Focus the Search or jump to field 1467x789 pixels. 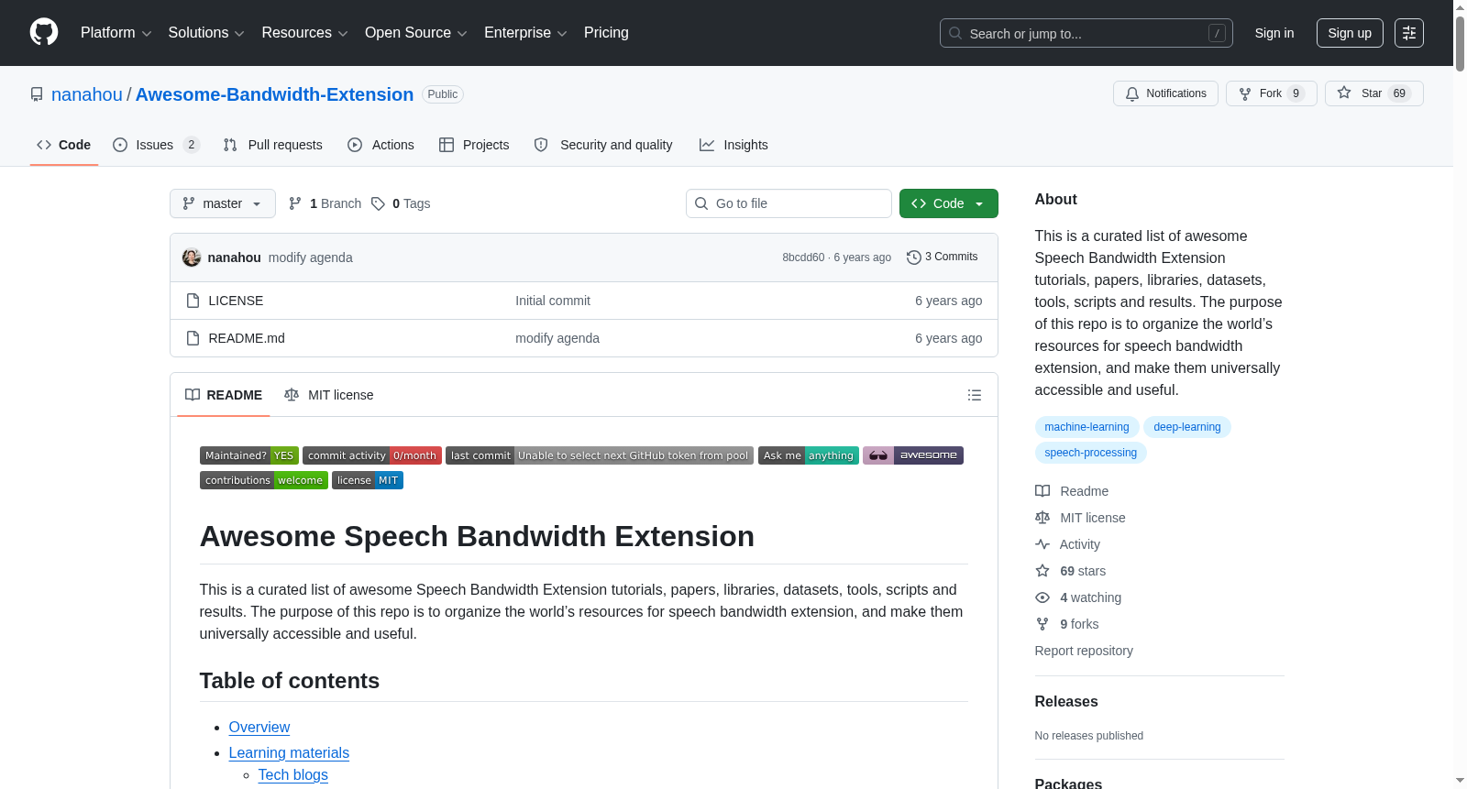[x=1086, y=33]
